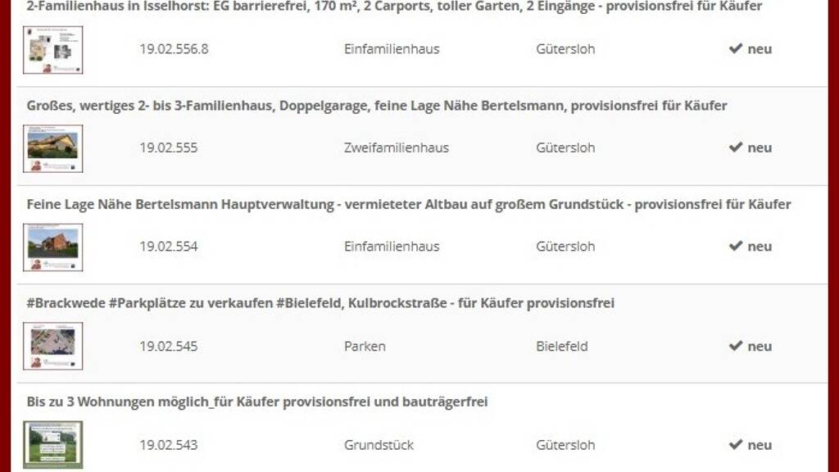Click object number 19.02.545
Viewport: 839px width, 472px height.
(168, 346)
